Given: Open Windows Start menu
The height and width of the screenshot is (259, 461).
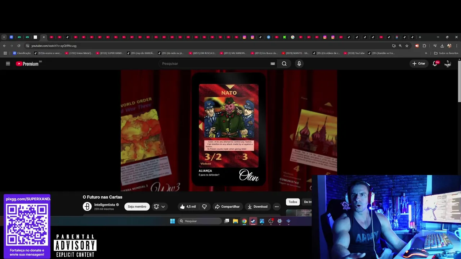Looking at the screenshot, I should tap(173, 221).
